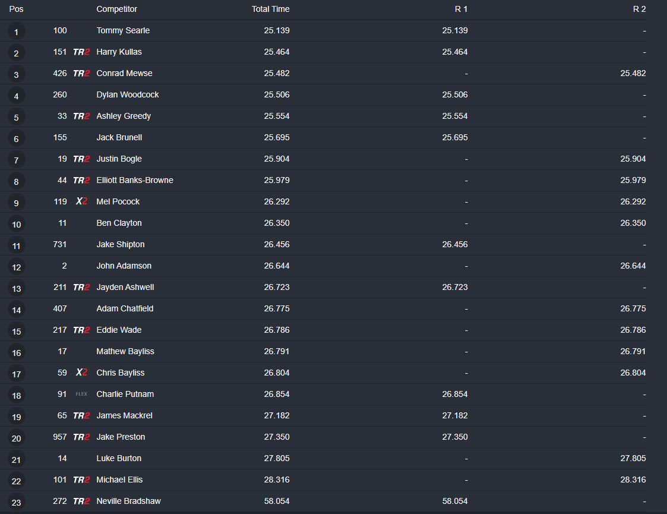This screenshot has width=667, height=514.
Task: Open competitor Tommy Searle
Action: 123,31
